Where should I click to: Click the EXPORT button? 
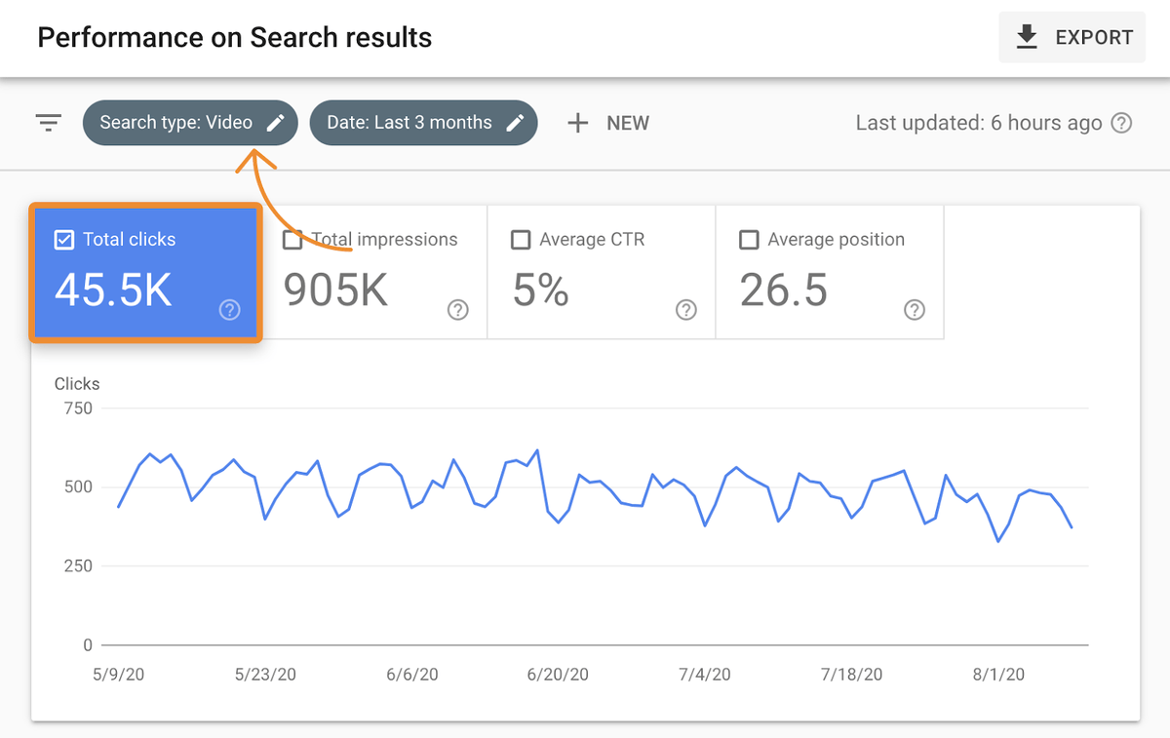(x=1072, y=36)
